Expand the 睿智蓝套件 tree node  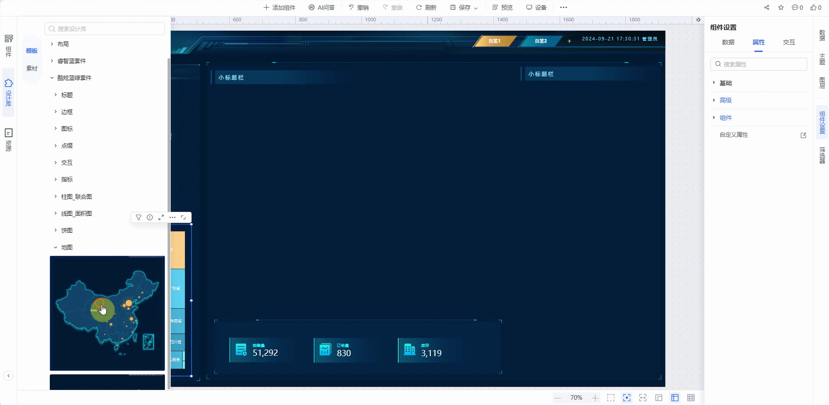pyautogui.click(x=52, y=61)
